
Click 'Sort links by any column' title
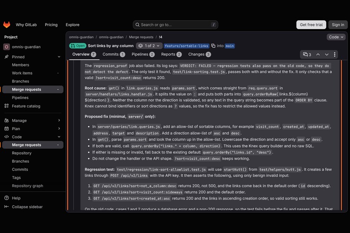tap(110, 46)
